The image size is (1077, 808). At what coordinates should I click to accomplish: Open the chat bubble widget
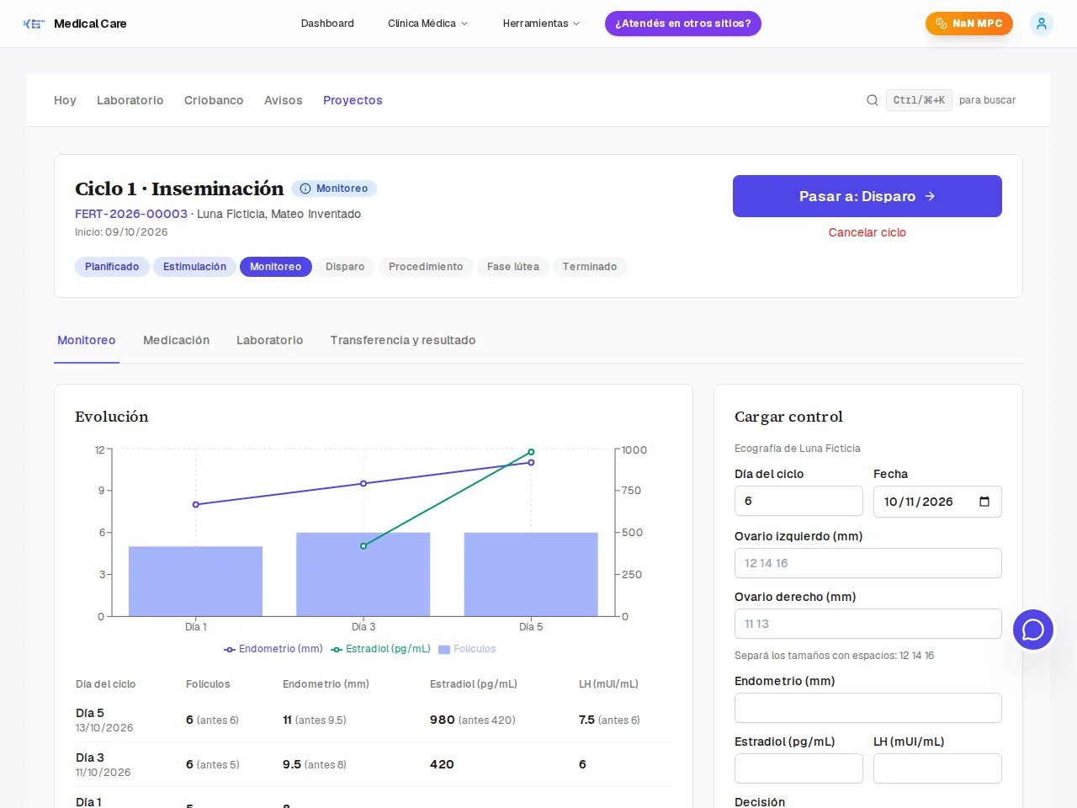click(1033, 630)
